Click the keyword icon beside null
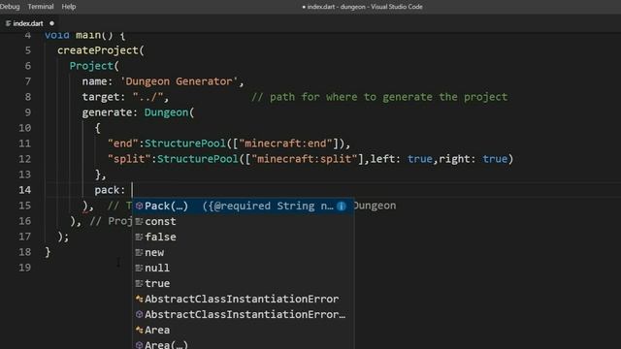The height and width of the screenshot is (349, 621). (139, 268)
